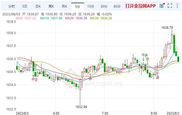The image size is (182, 115).
Task: Select the active 5分 tab
Action: point(78,6)
